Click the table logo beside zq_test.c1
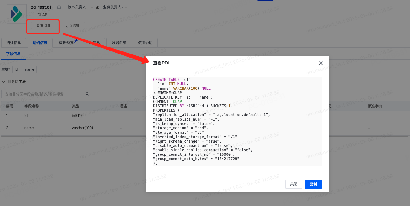410x206 pixels. (x=16, y=13)
